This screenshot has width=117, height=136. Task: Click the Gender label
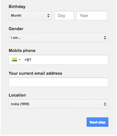16,29
